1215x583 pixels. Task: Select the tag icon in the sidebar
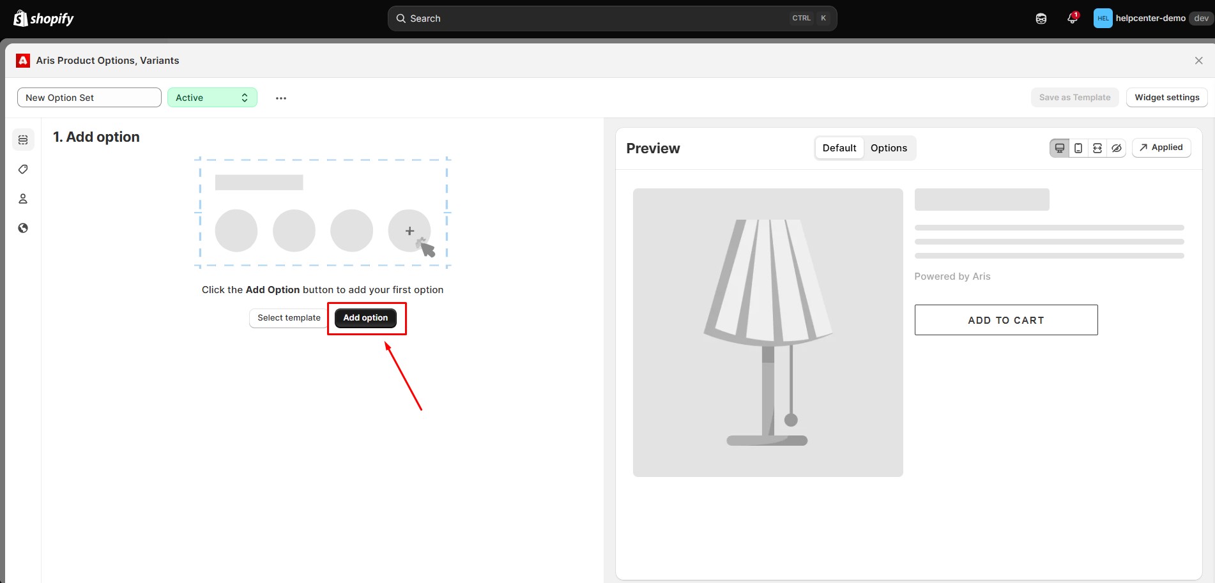23,169
